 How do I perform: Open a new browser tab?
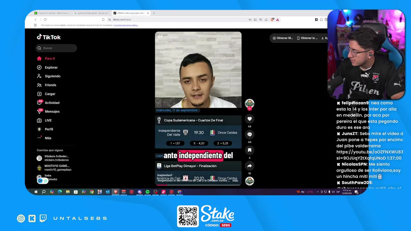(154, 13)
